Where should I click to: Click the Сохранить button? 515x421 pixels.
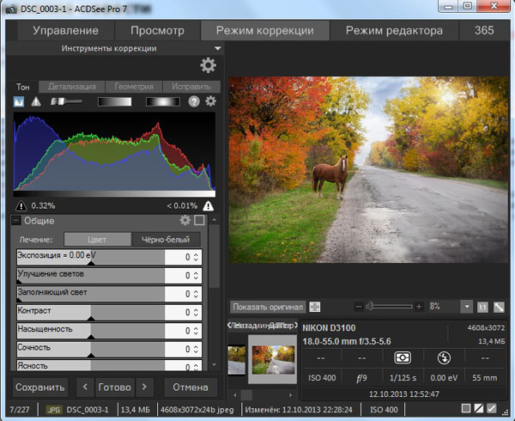coord(39,386)
